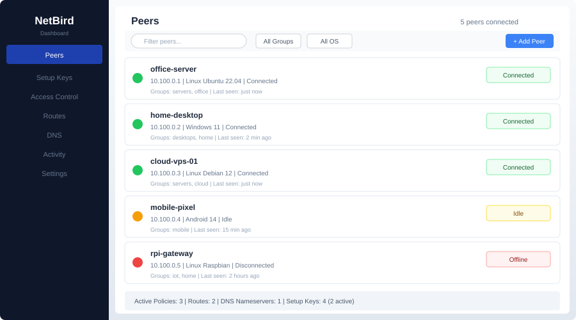
Task: Select the mobile-pixel peer name
Action: tap(173, 207)
